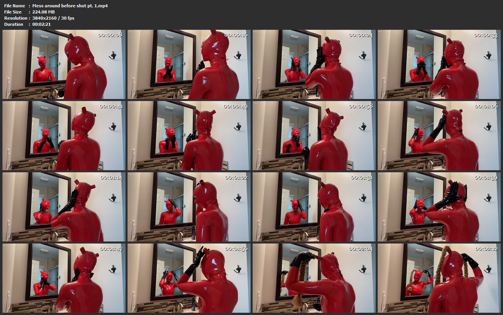
Task: Click the 'Resolution' label
Action: click(x=15, y=18)
